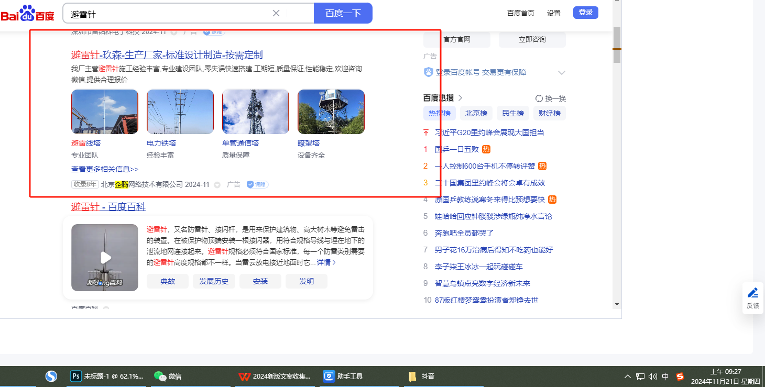Open hot search 奔跑吧全员都哭了
Image resolution: width=765 pixels, height=387 pixels.
point(464,233)
